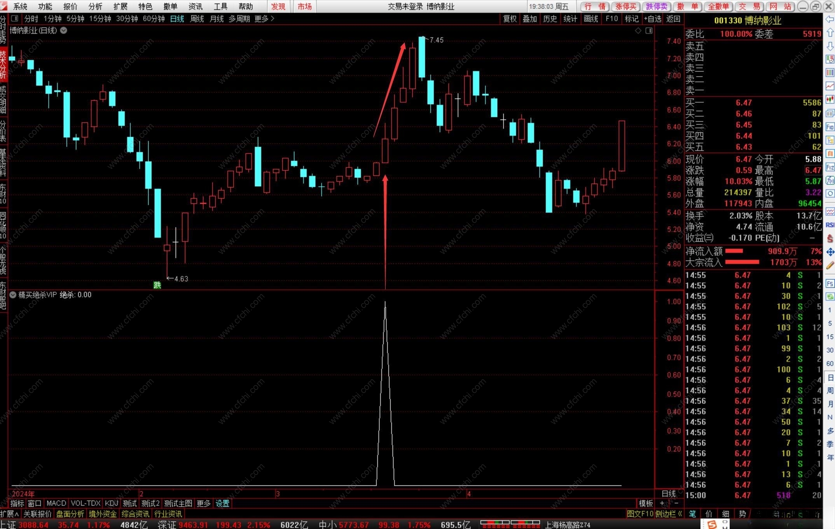Click the f(x) formula icon

(x=830, y=180)
